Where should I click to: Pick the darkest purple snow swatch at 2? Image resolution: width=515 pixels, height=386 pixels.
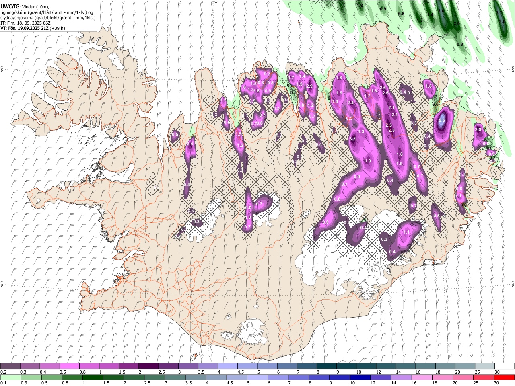point(148,366)
